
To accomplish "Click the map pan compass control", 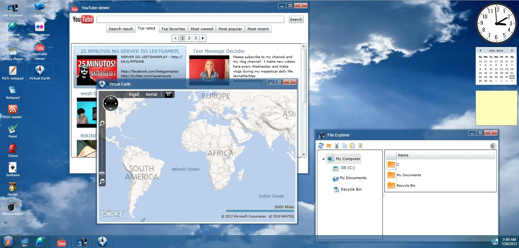I will (110, 103).
